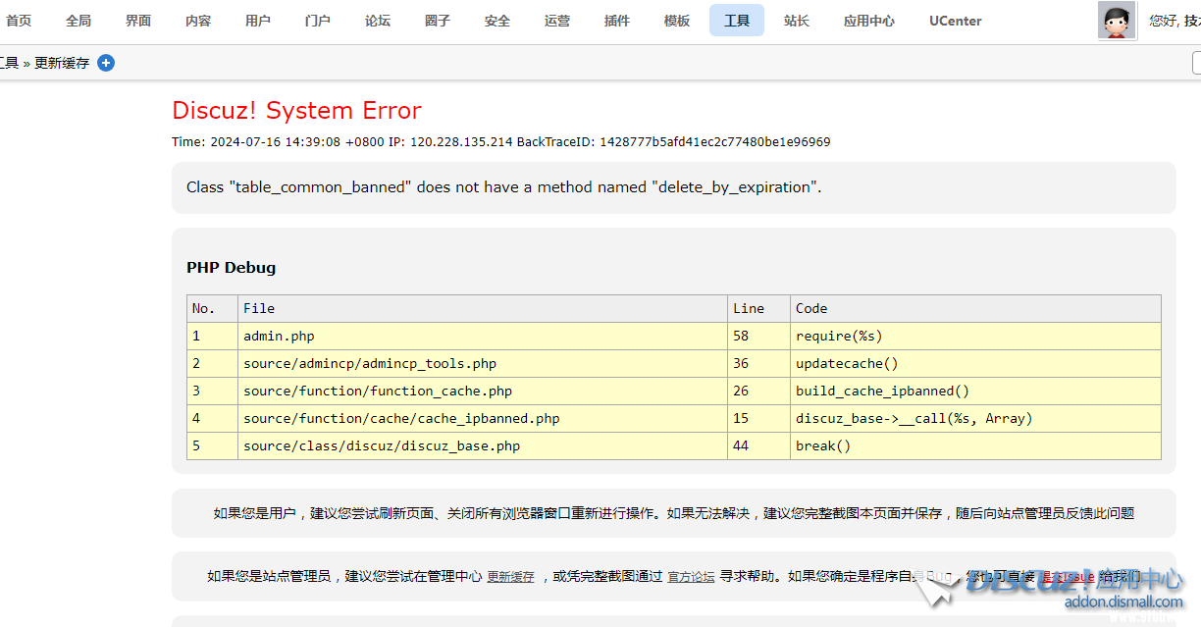Switch to the 模板 menu
The image size is (1201, 627).
click(x=677, y=21)
